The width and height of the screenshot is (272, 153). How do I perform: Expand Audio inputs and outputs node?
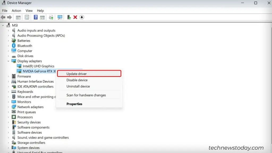pyautogui.click(x=8, y=30)
